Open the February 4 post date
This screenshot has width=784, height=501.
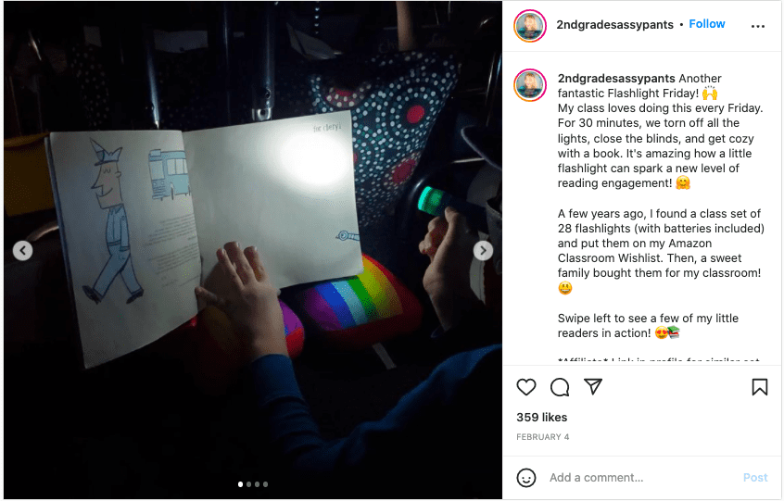click(542, 436)
